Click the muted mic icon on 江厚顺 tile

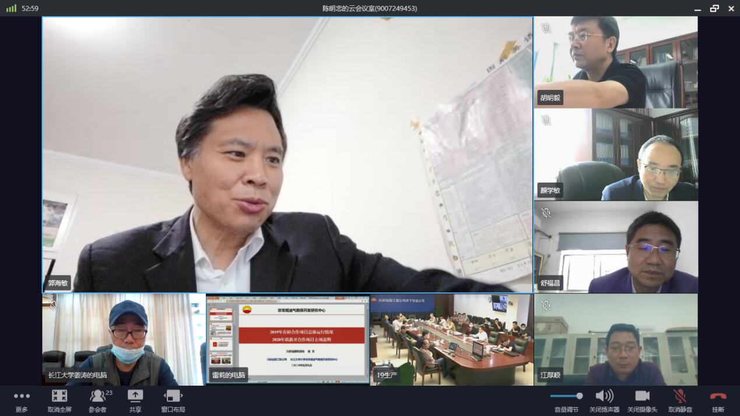tap(546, 305)
